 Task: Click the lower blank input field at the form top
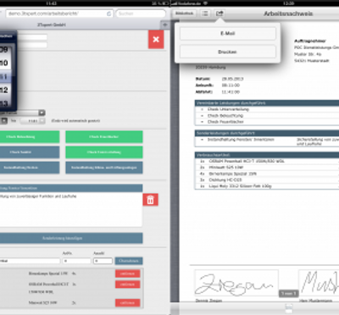[x=32, y=45]
